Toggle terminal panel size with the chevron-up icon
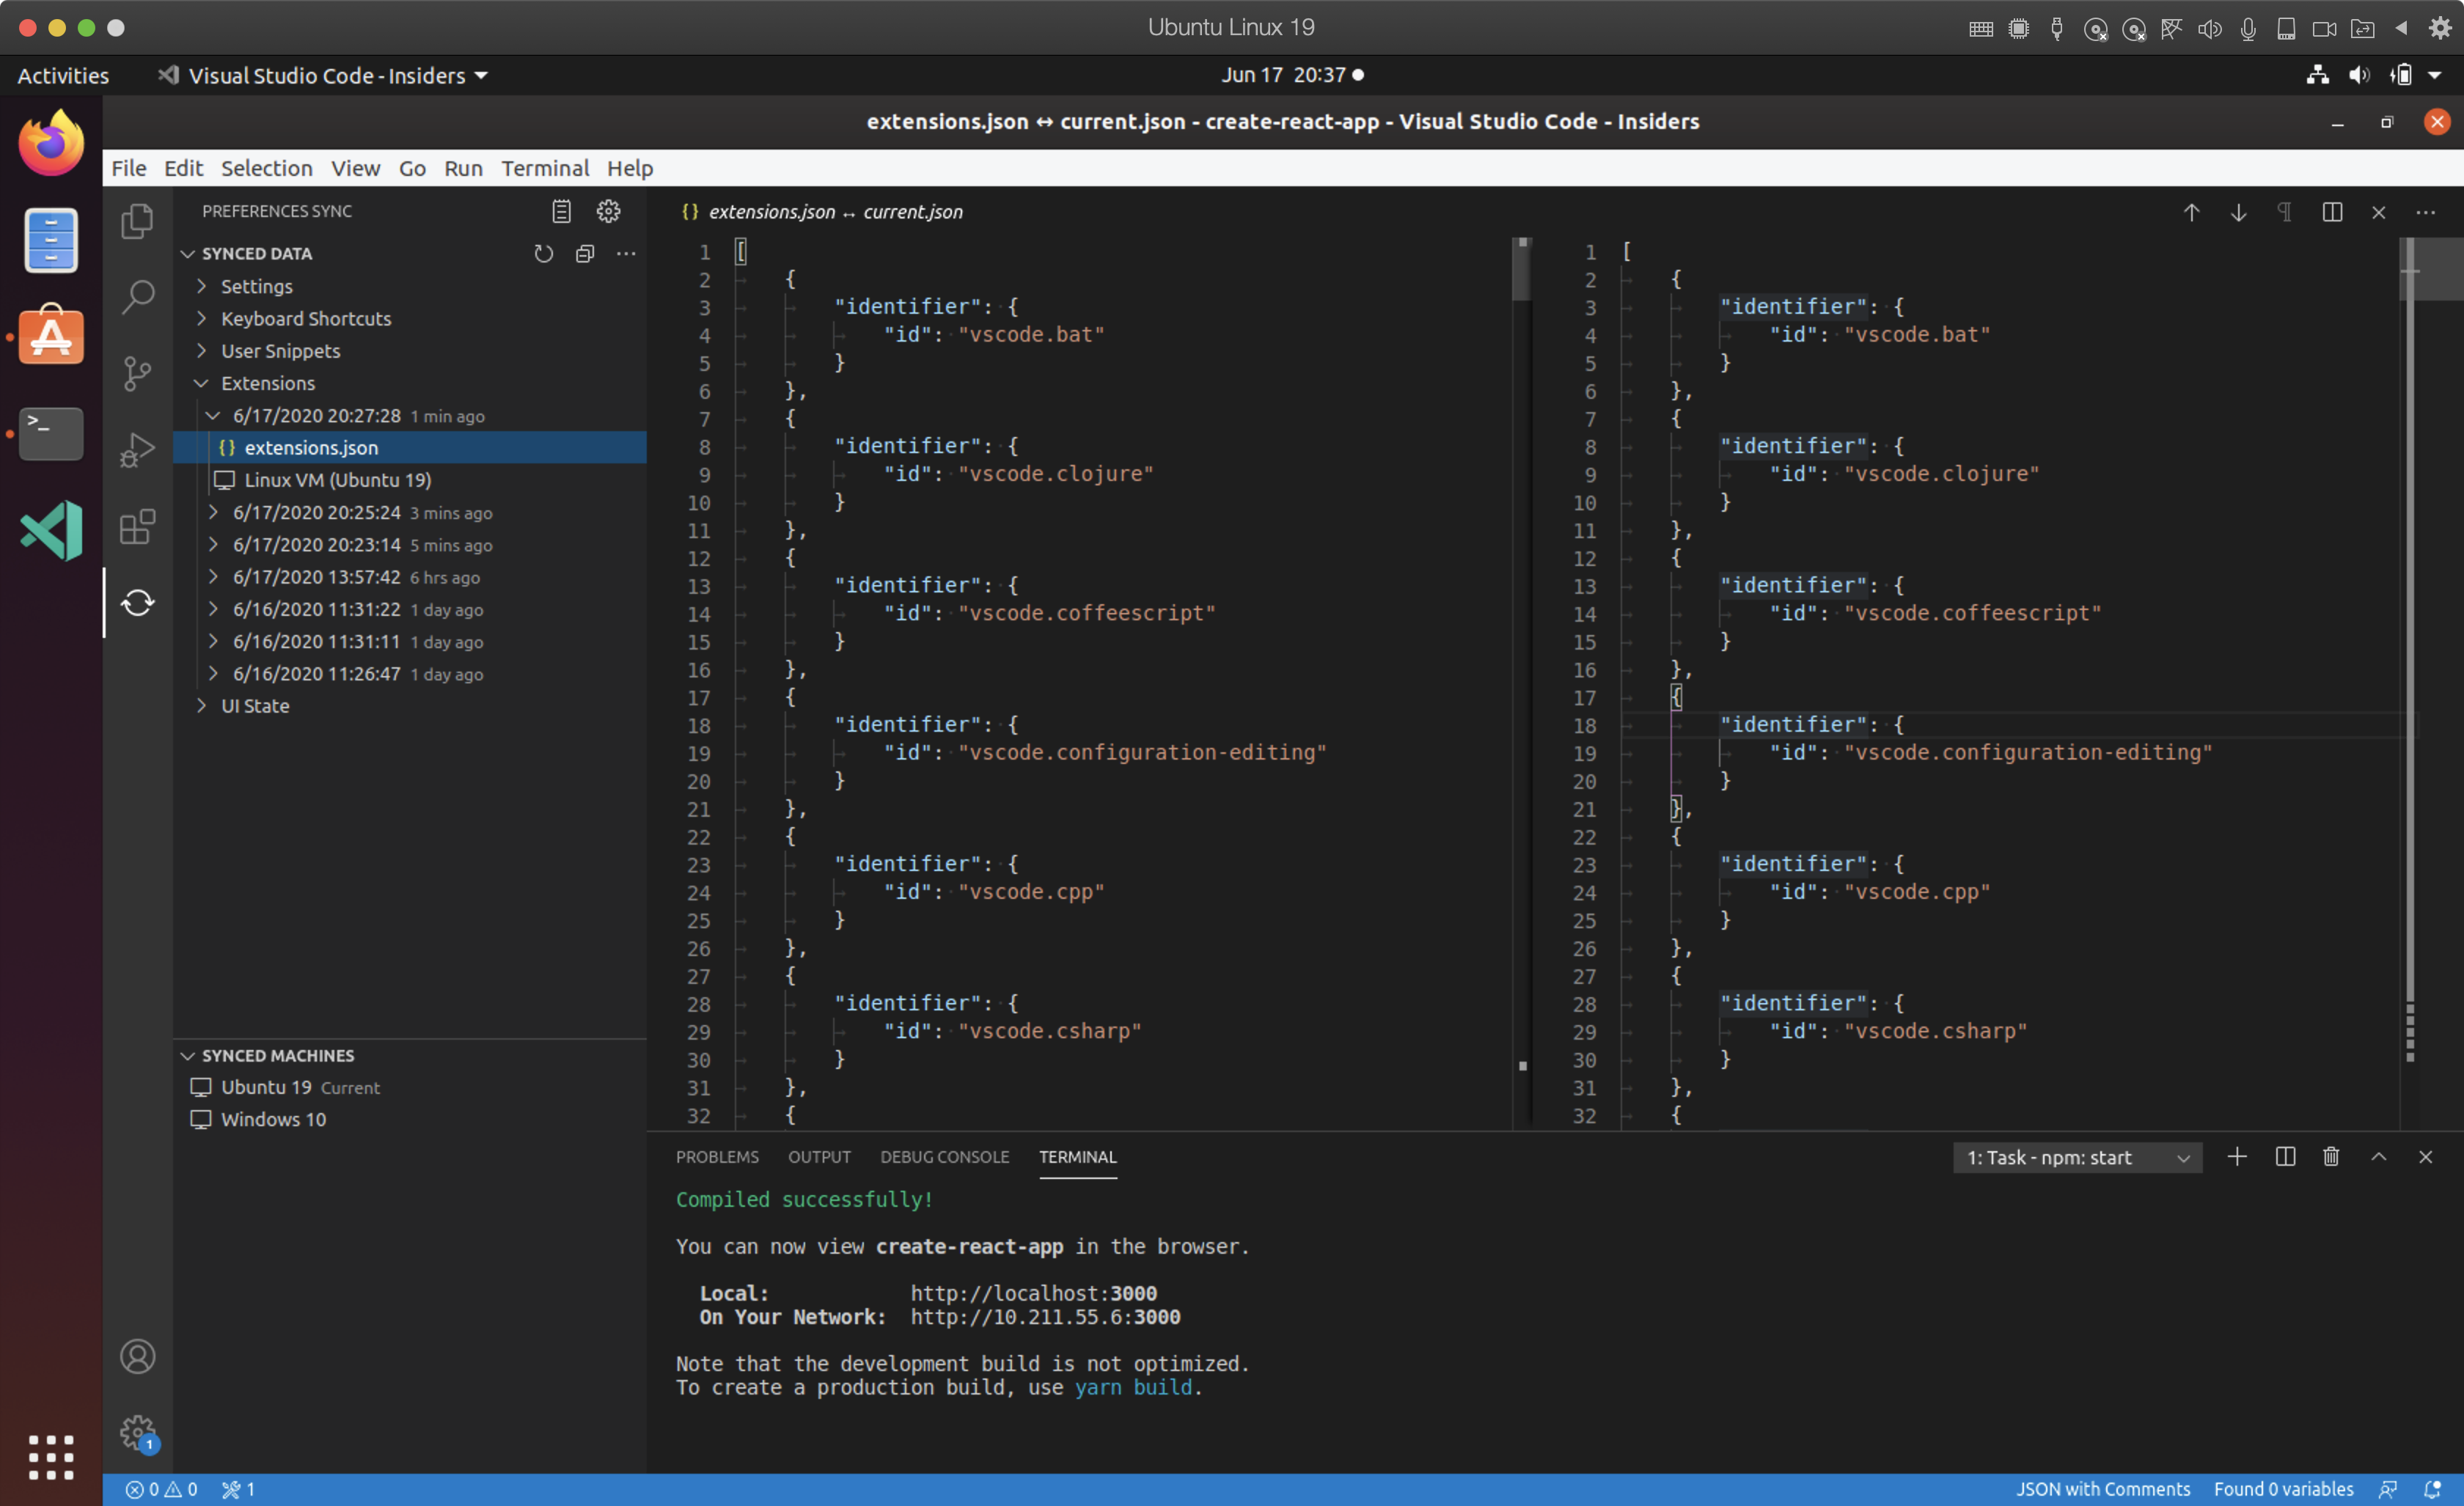This screenshot has height=1506, width=2464. (2379, 1157)
